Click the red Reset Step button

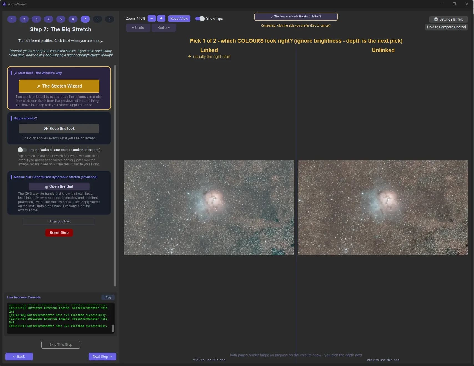pos(59,232)
